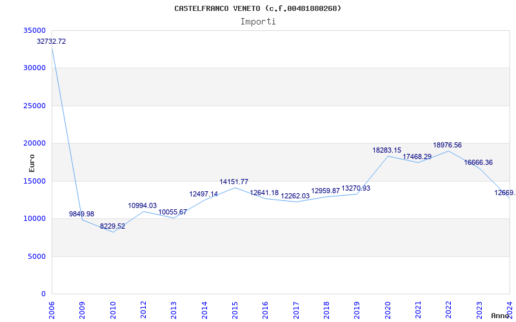516x322 pixels.
Task: Click the 2020 year axis label
Action: point(388,310)
